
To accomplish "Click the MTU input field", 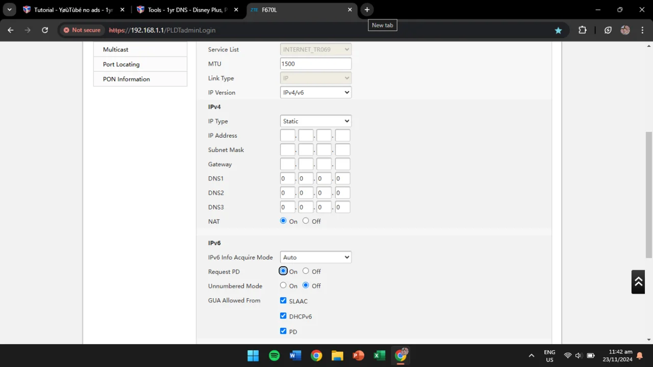I will point(316,64).
